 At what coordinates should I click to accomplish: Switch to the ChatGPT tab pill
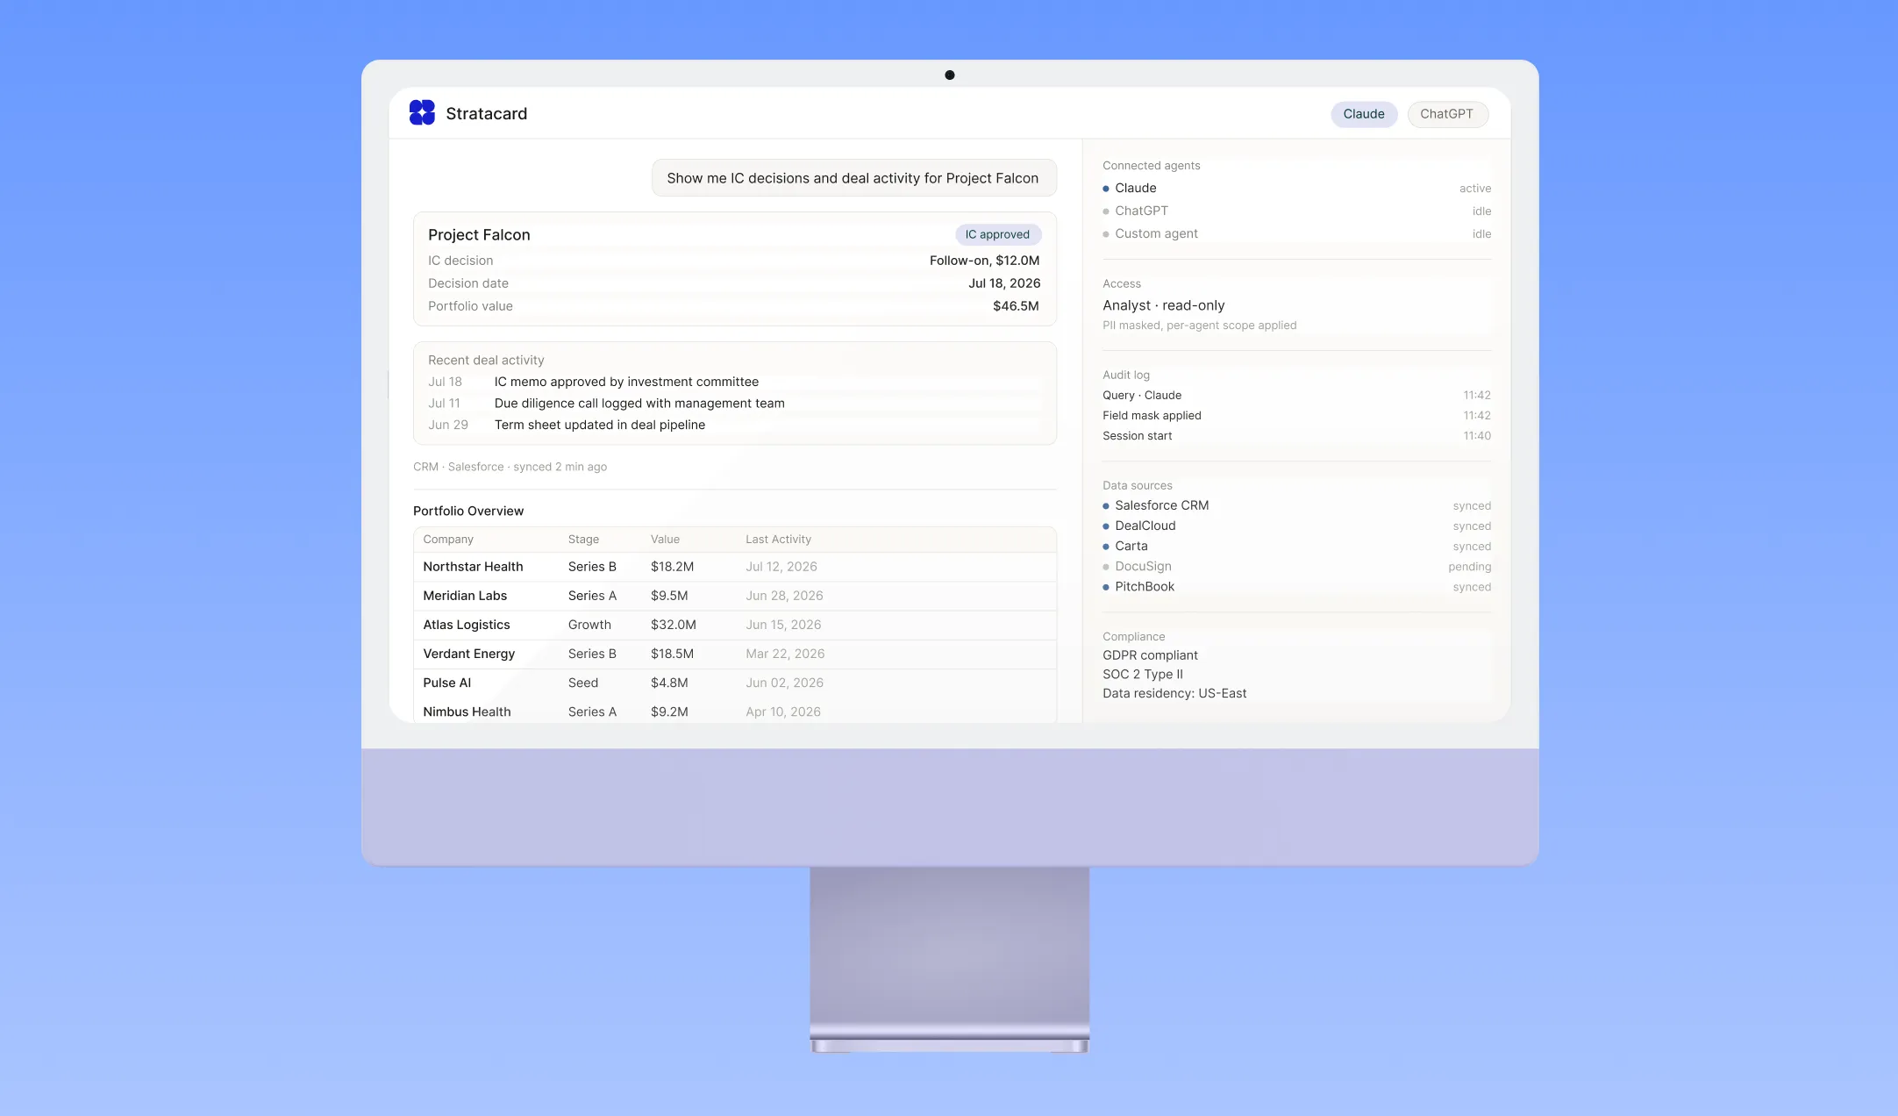click(1447, 114)
